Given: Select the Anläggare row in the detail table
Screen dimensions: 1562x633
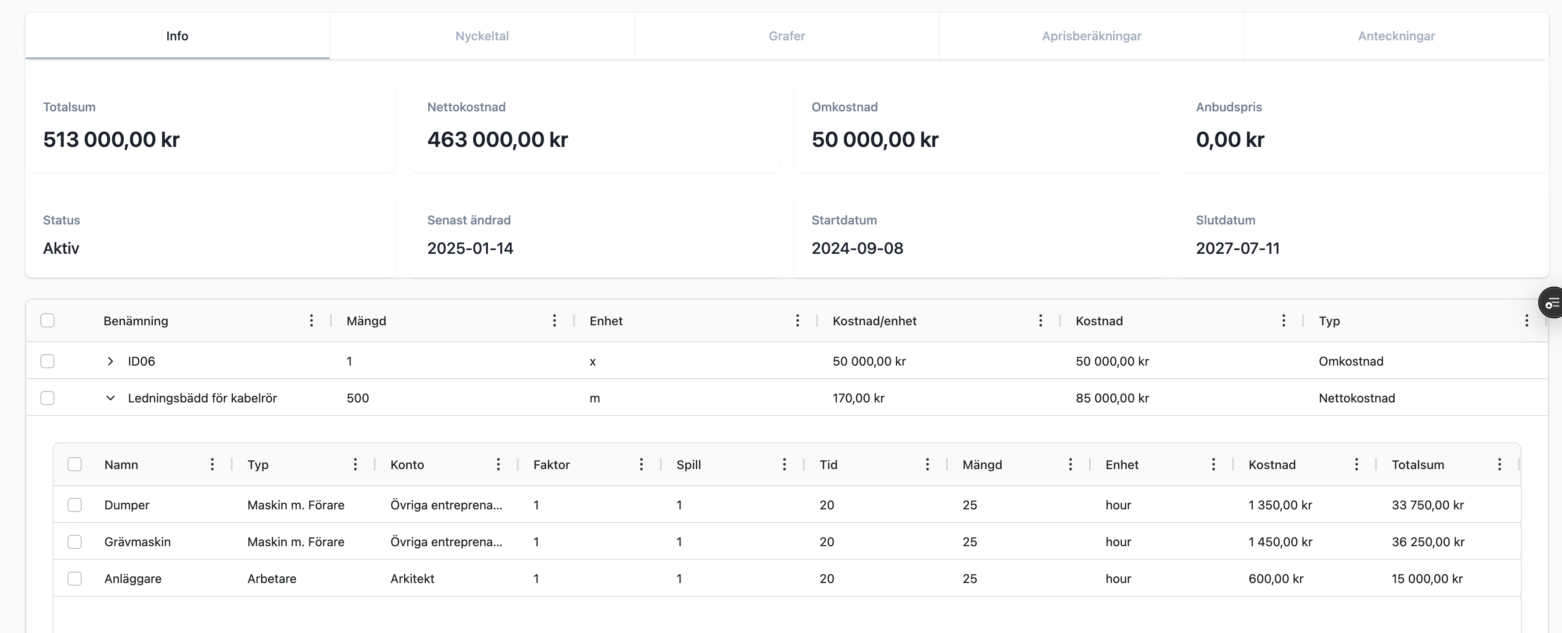Looking at the screenshot, I should (75, 578).
